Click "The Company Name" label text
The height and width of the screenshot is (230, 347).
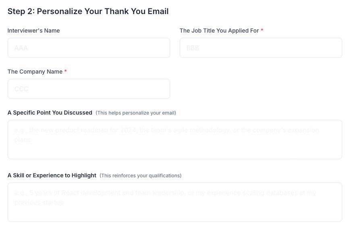pos(35,72)
